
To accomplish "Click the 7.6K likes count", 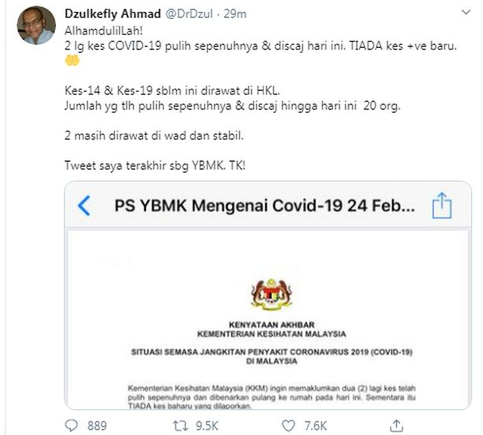I will click(x=315, y=426).
